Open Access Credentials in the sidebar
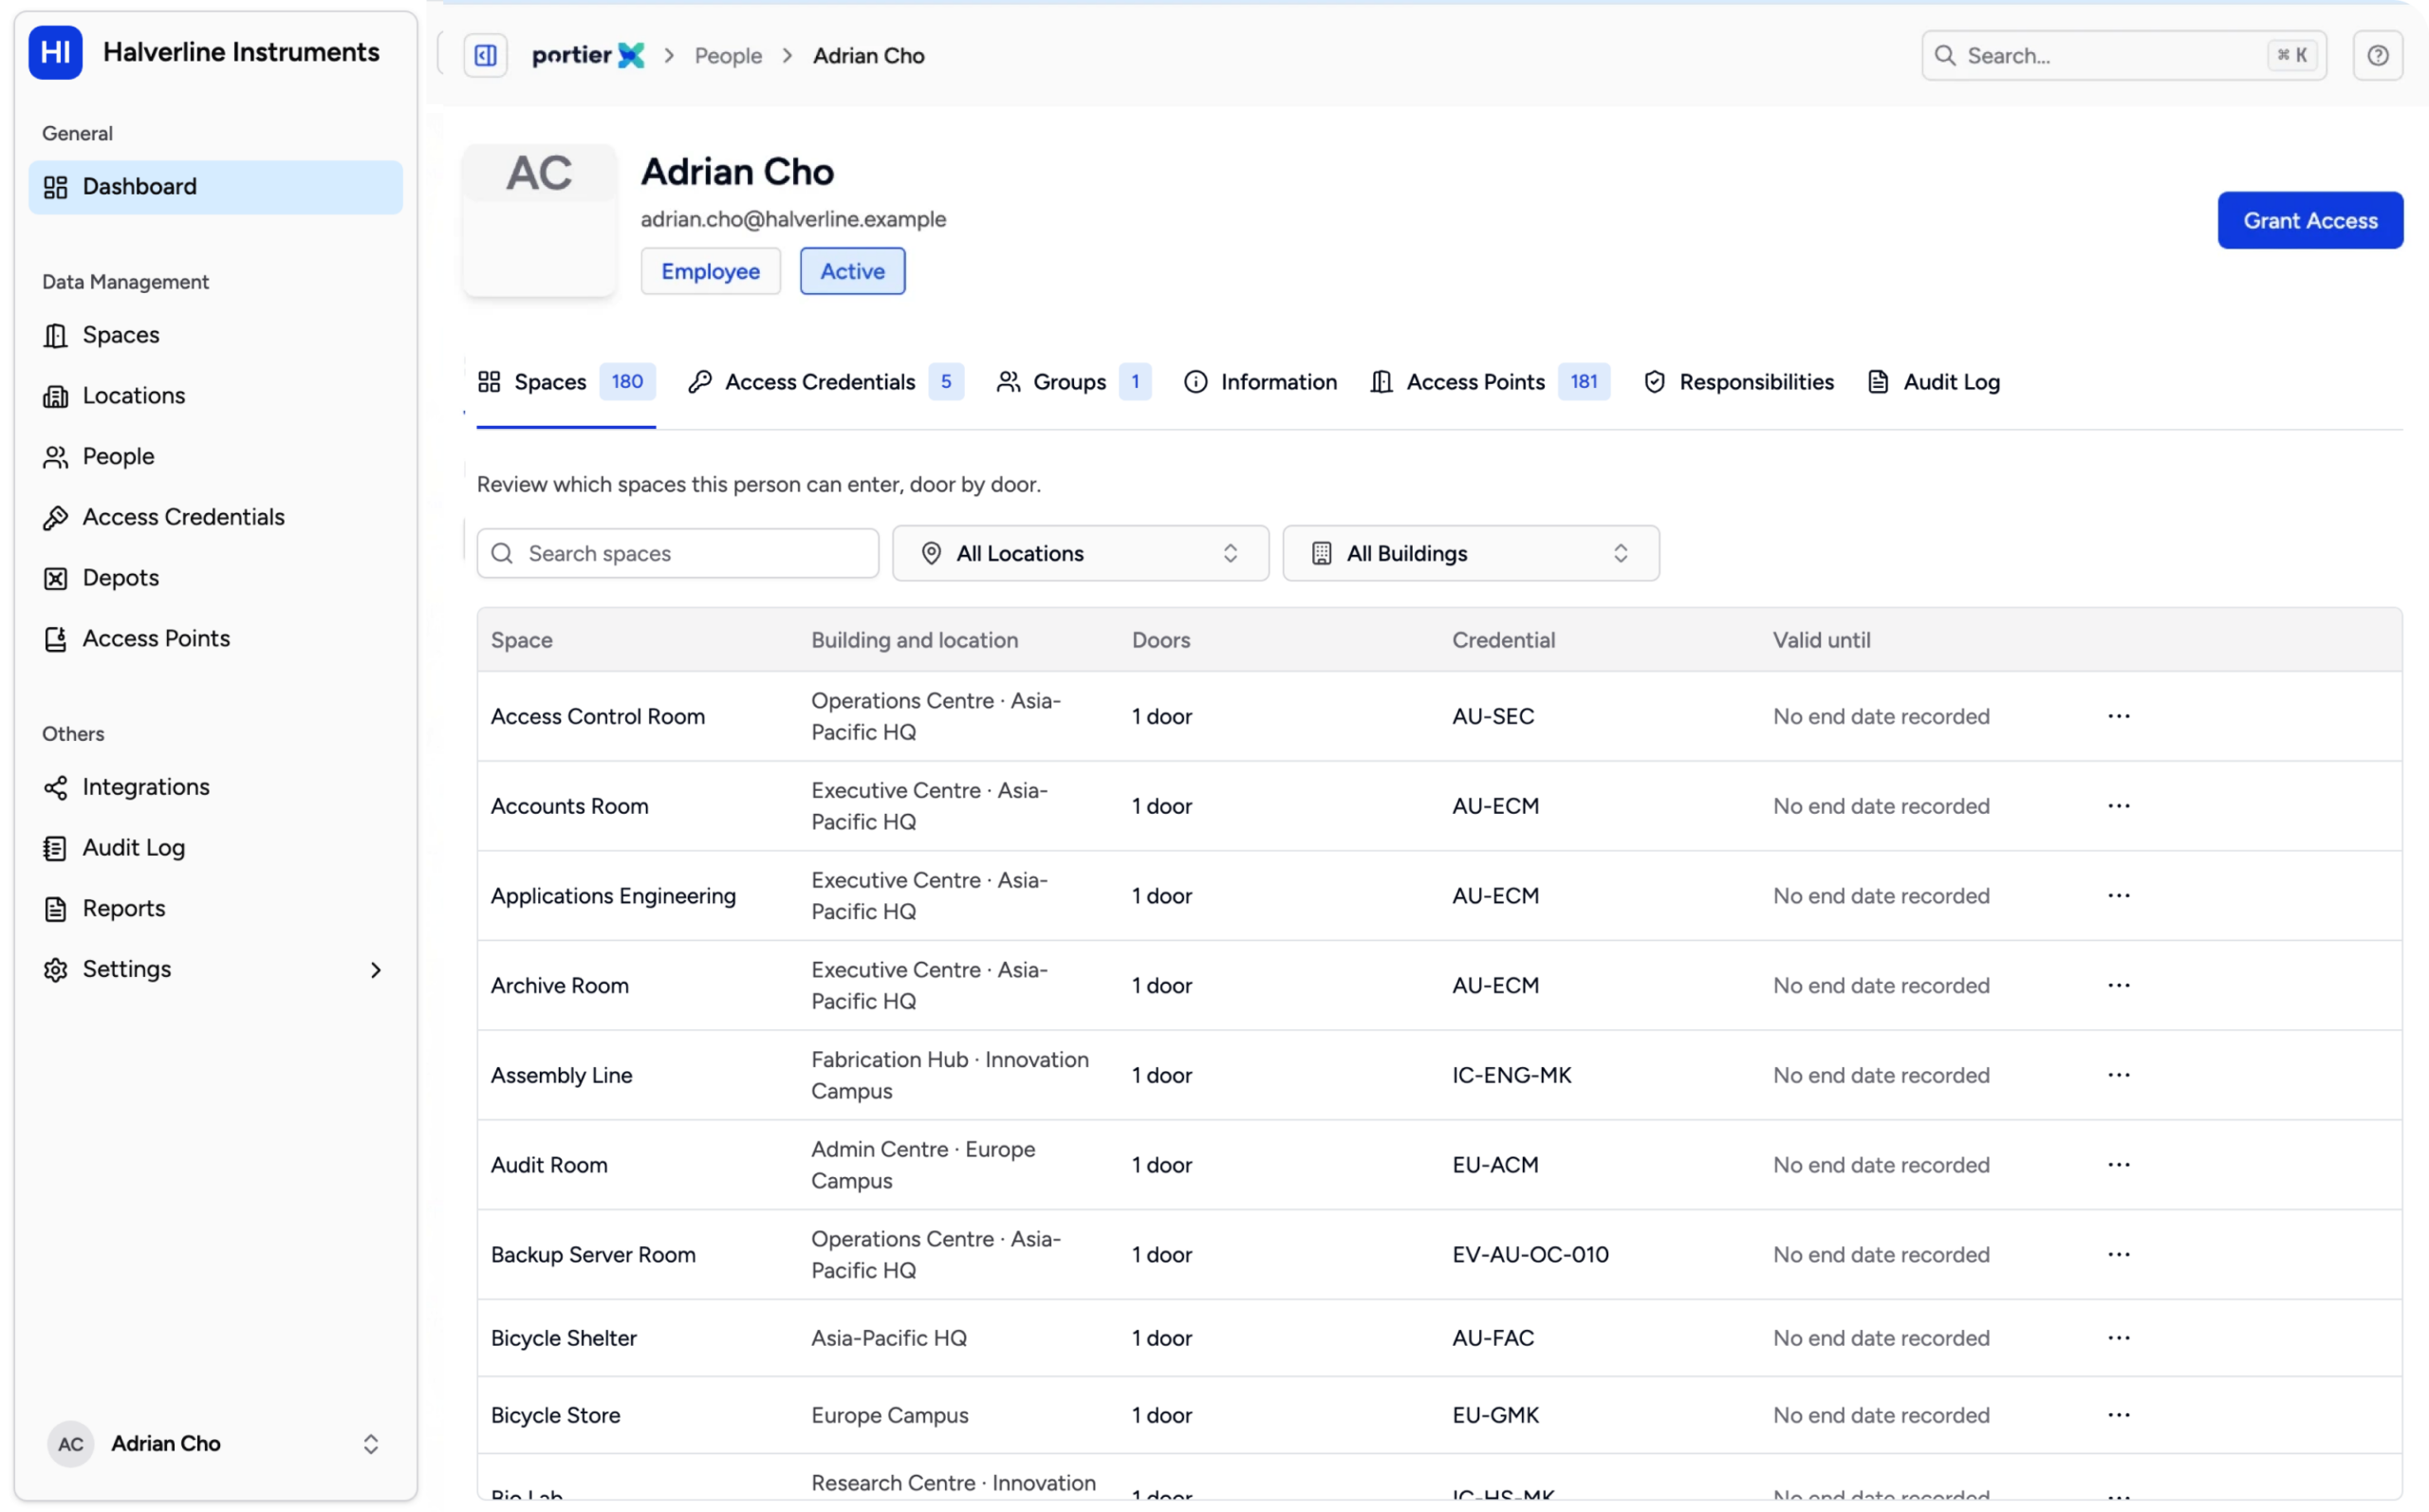Screen dimensions: 2429x1512 [215, 517]
